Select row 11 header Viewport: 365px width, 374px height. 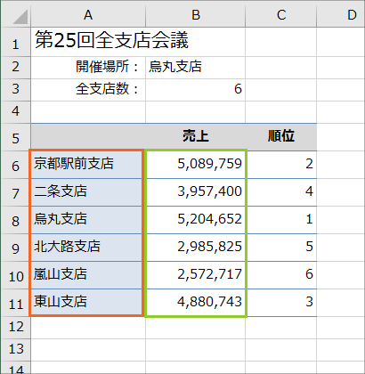[x=15, y=303]
